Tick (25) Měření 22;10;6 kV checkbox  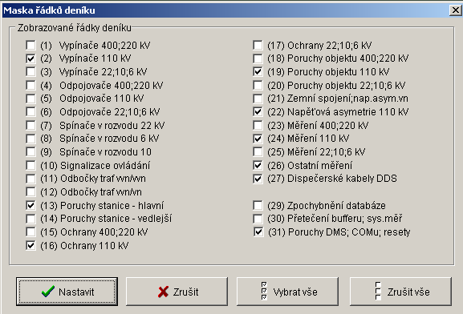tap(258, 152)
